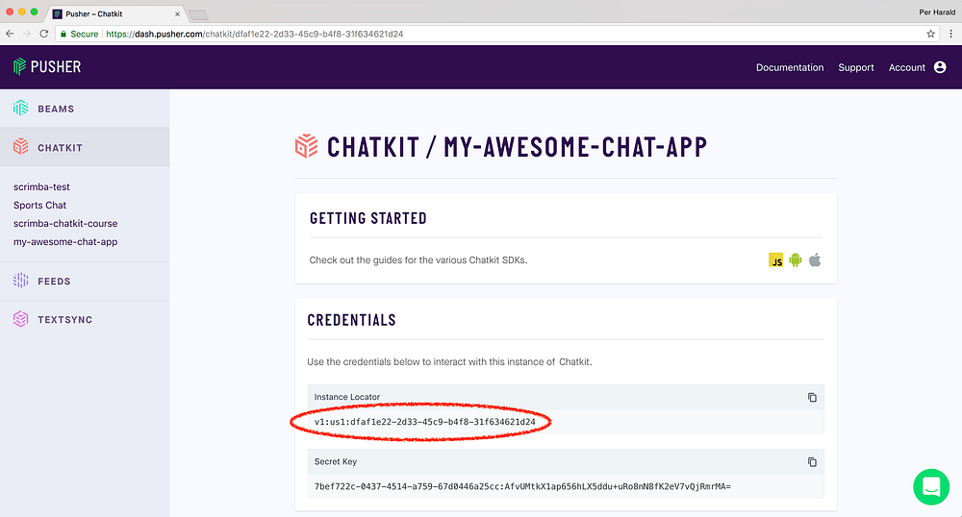Open the Android SDK guide icon

[x=796, y=260]
